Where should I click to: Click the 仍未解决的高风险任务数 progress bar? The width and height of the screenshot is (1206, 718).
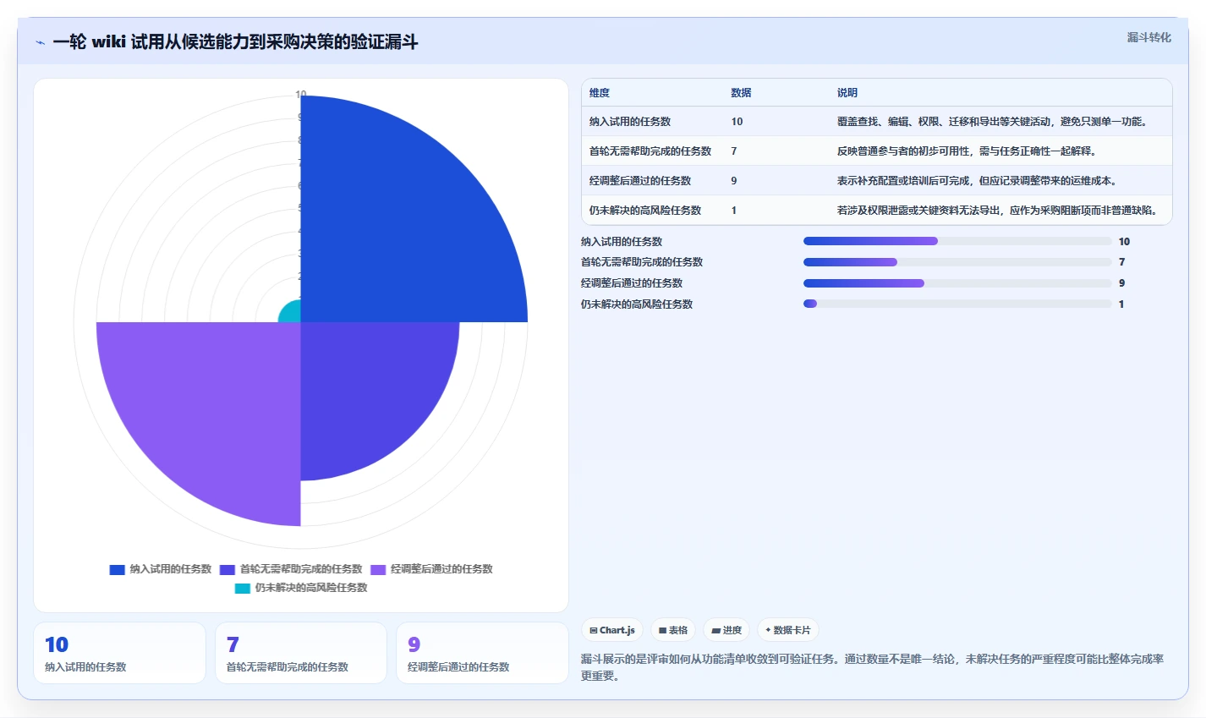tap(957, 304)
